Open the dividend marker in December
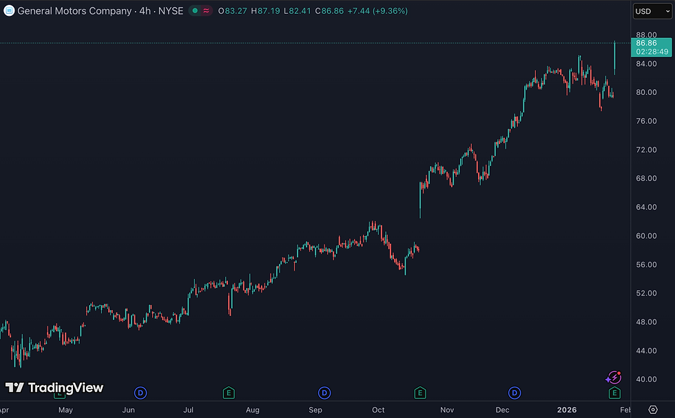The image size is (675, 418). click(x=515, y=393)
